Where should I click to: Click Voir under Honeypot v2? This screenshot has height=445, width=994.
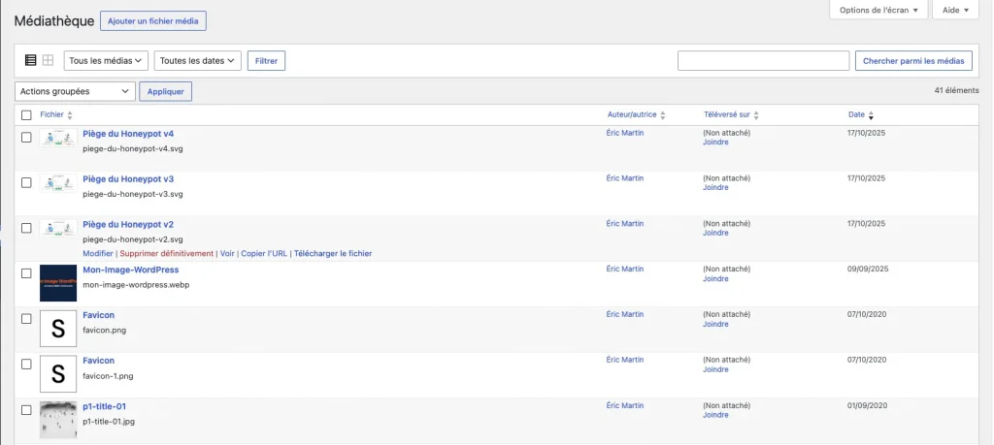227,253
